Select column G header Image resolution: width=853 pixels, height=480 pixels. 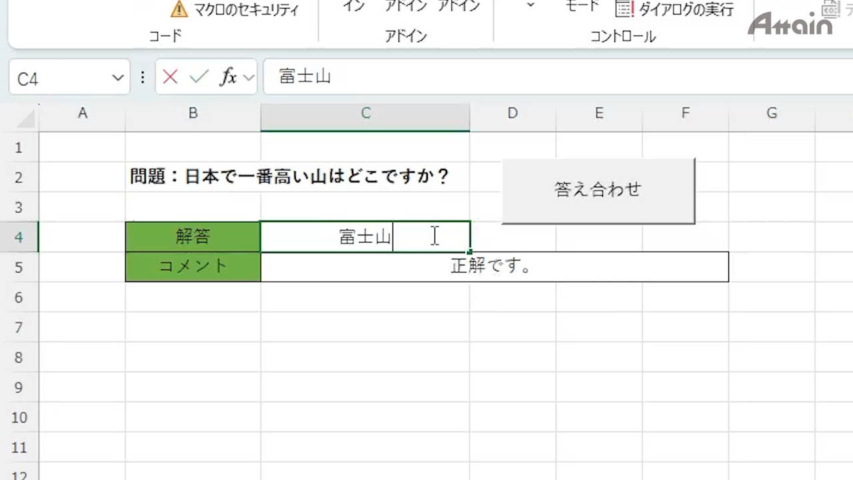click(x=771, y=113)
